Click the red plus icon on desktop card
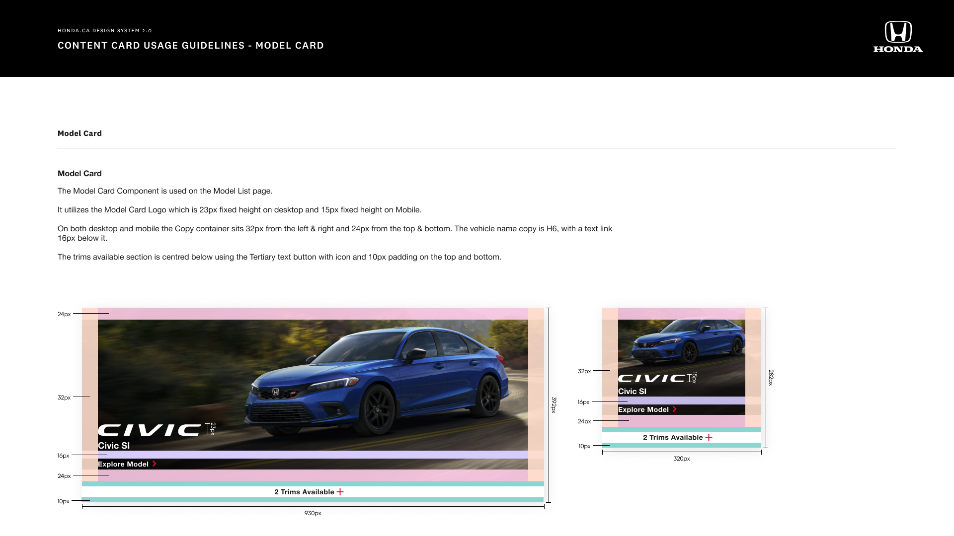Screen dimensions: 954x536 pos(340,492)
